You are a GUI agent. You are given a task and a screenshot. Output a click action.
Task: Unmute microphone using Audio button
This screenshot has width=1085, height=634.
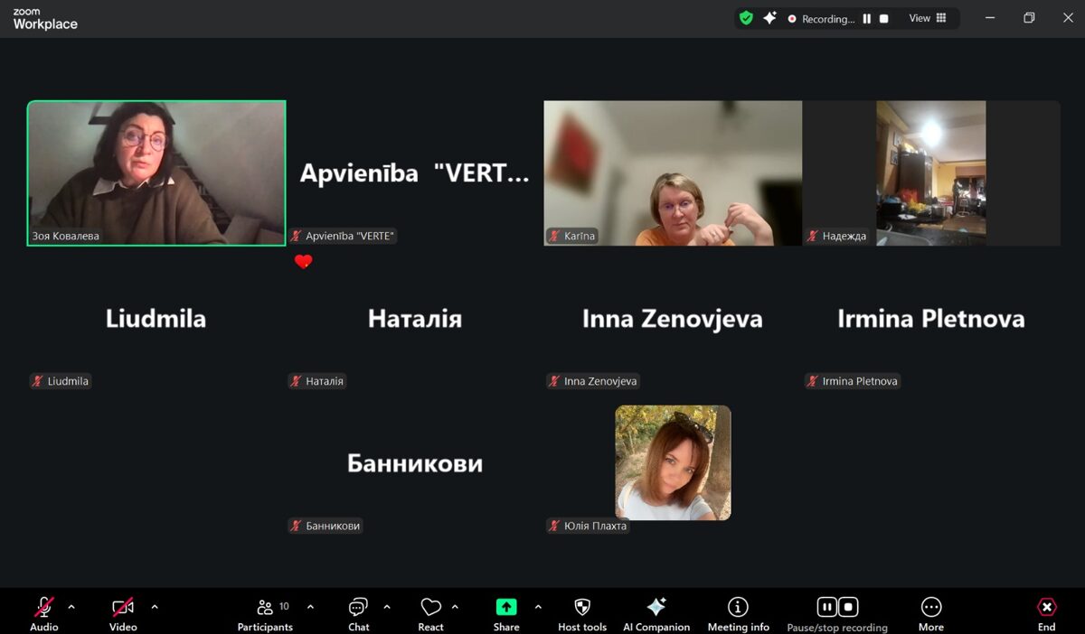43,608
